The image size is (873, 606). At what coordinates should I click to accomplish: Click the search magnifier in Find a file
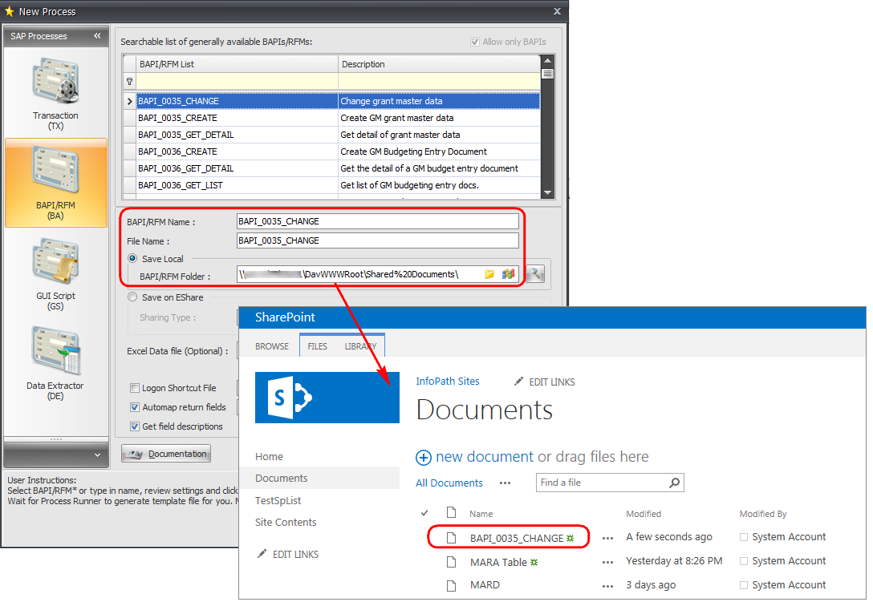tap(674, 483)
